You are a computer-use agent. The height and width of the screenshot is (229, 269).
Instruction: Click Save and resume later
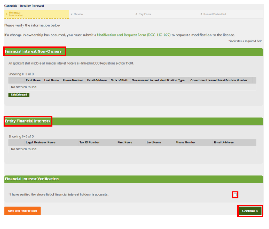coord(22,211)
